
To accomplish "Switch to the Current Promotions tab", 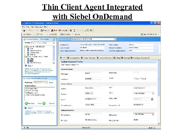I will [88, 58].
